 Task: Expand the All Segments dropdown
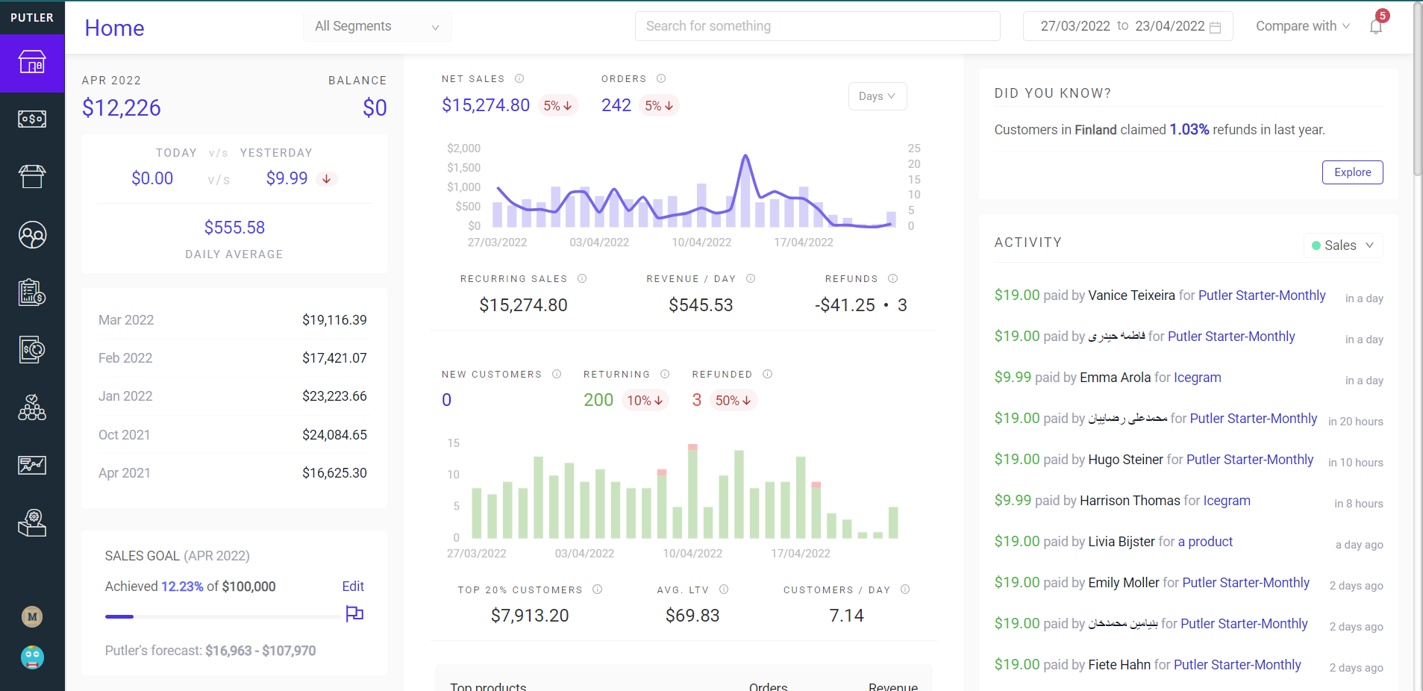(378, 26)
